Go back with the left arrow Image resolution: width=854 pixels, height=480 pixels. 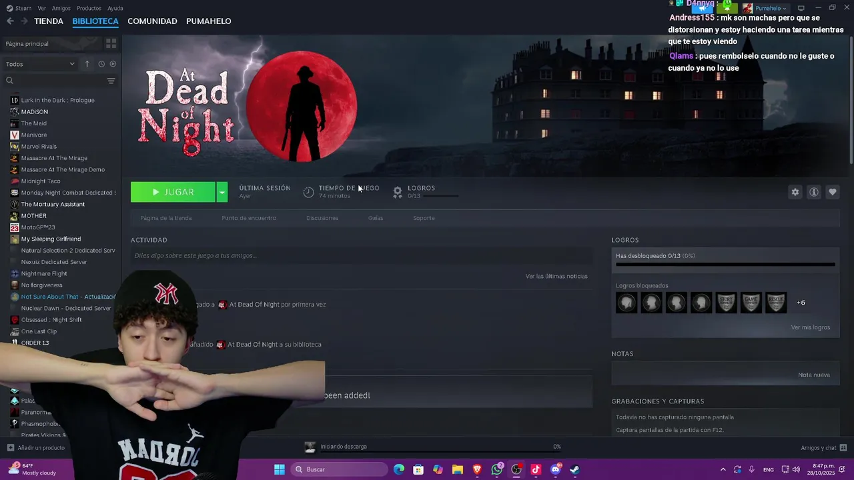10,21
